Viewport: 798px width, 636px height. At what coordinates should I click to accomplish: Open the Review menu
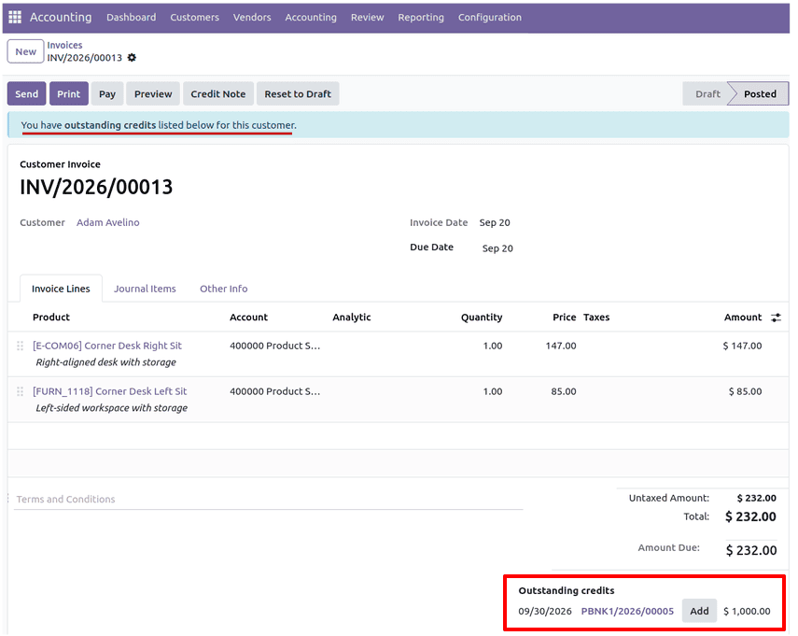(x=367, y=18)
